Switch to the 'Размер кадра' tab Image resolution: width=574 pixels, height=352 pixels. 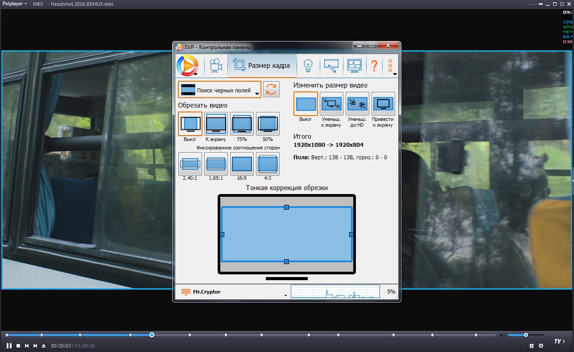point(262,66)
